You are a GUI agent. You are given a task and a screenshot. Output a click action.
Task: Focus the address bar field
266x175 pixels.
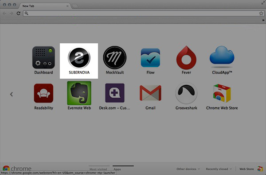click(143, 13)
